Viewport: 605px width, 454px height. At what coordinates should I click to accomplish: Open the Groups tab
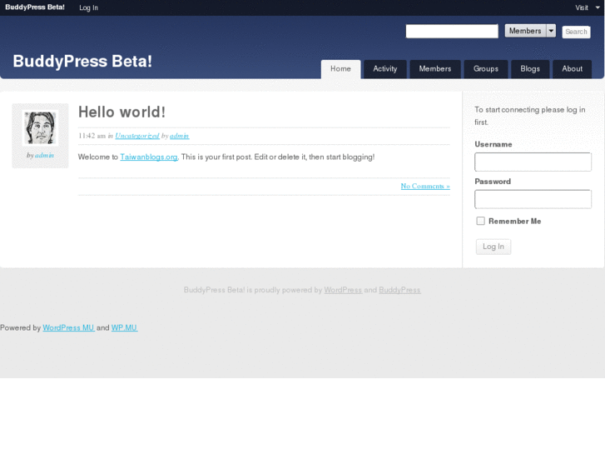[x=486, y=69]
